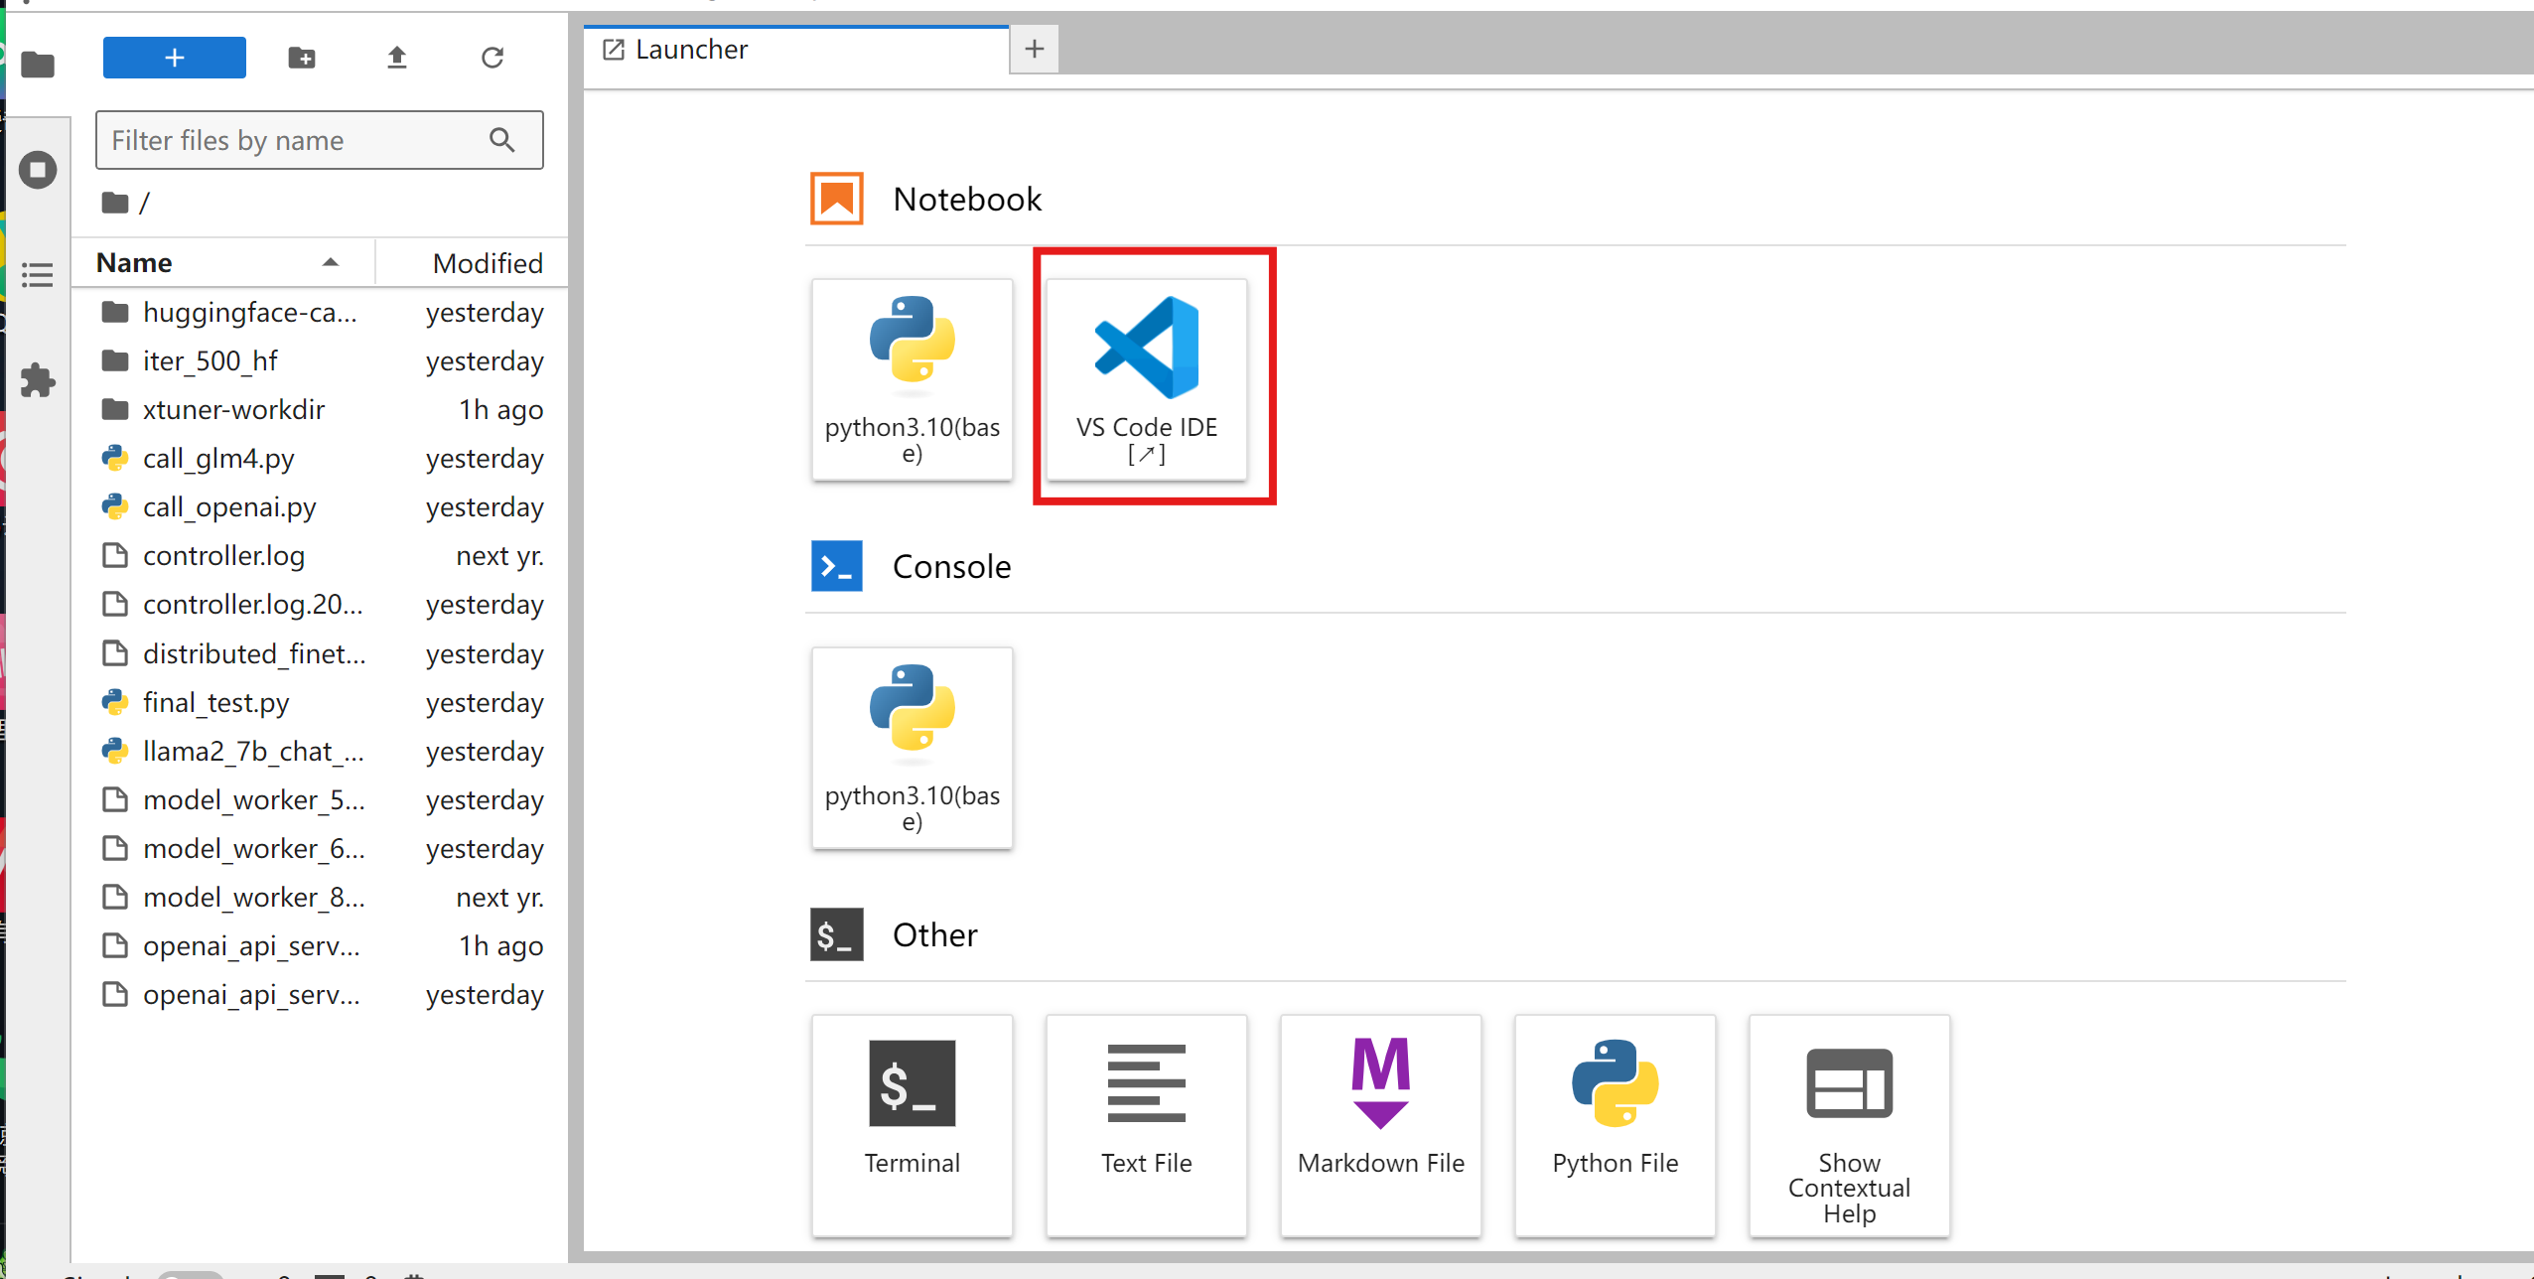Viewport: 2534px width, 1279px height.
Task: Click the Console section prompt icon
Action: click(837, 566)
